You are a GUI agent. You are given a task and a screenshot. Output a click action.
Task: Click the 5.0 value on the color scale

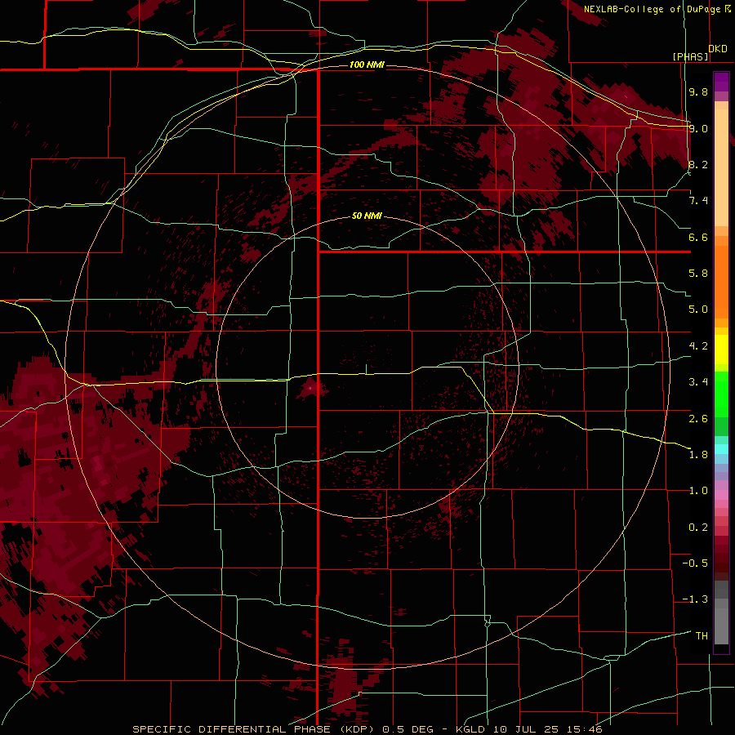698,310
